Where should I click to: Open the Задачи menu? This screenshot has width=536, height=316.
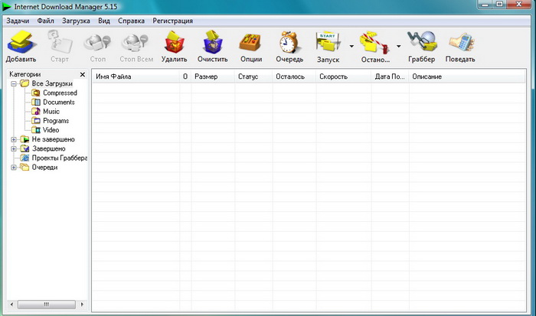(x=18, y=21)
